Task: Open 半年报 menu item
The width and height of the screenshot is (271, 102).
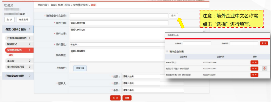Action: pyautogui.click(x=18, y=61)
